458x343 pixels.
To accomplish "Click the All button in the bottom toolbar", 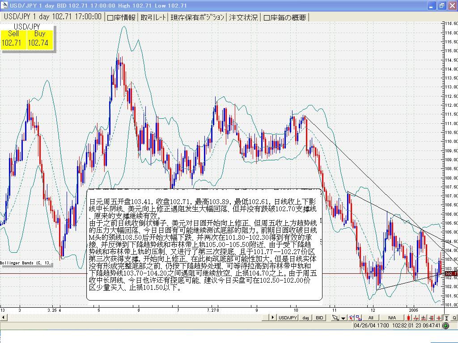I will tap(371, 318).
